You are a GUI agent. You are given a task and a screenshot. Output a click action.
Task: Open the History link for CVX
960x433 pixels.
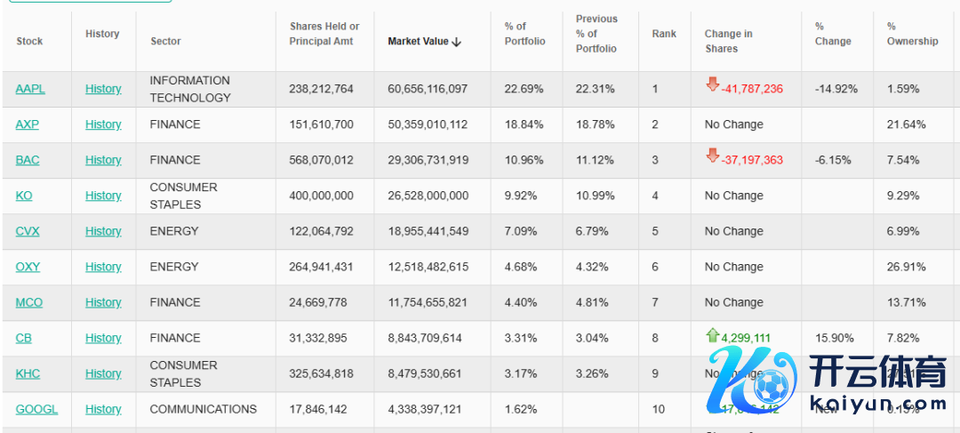[103, 231]
